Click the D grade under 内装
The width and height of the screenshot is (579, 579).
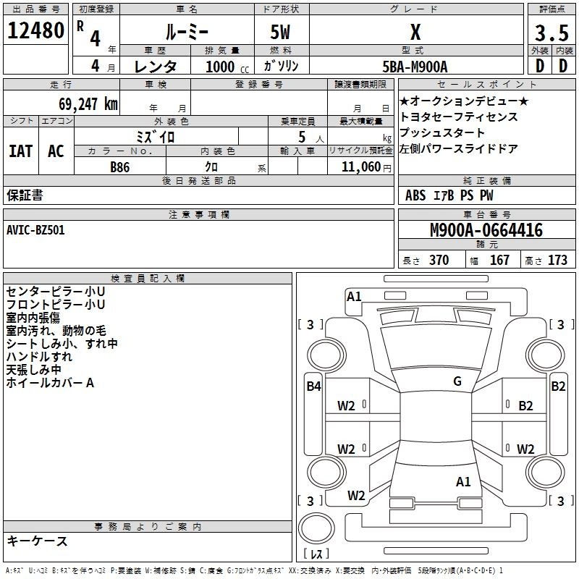[x=563, y=66]
